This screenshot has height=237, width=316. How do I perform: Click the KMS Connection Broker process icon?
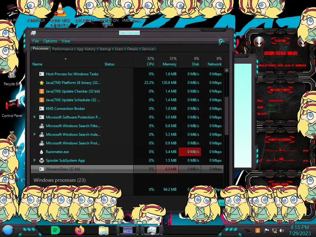click(42, 109)
